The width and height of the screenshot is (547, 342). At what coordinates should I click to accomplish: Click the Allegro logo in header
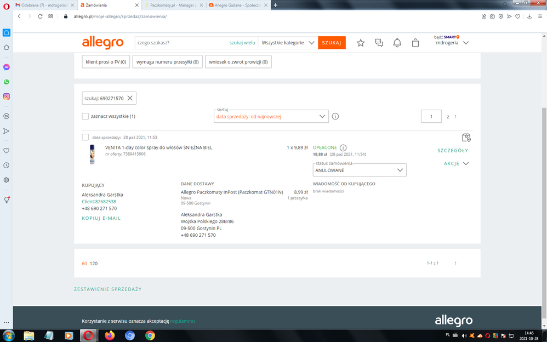pos(102,43)
